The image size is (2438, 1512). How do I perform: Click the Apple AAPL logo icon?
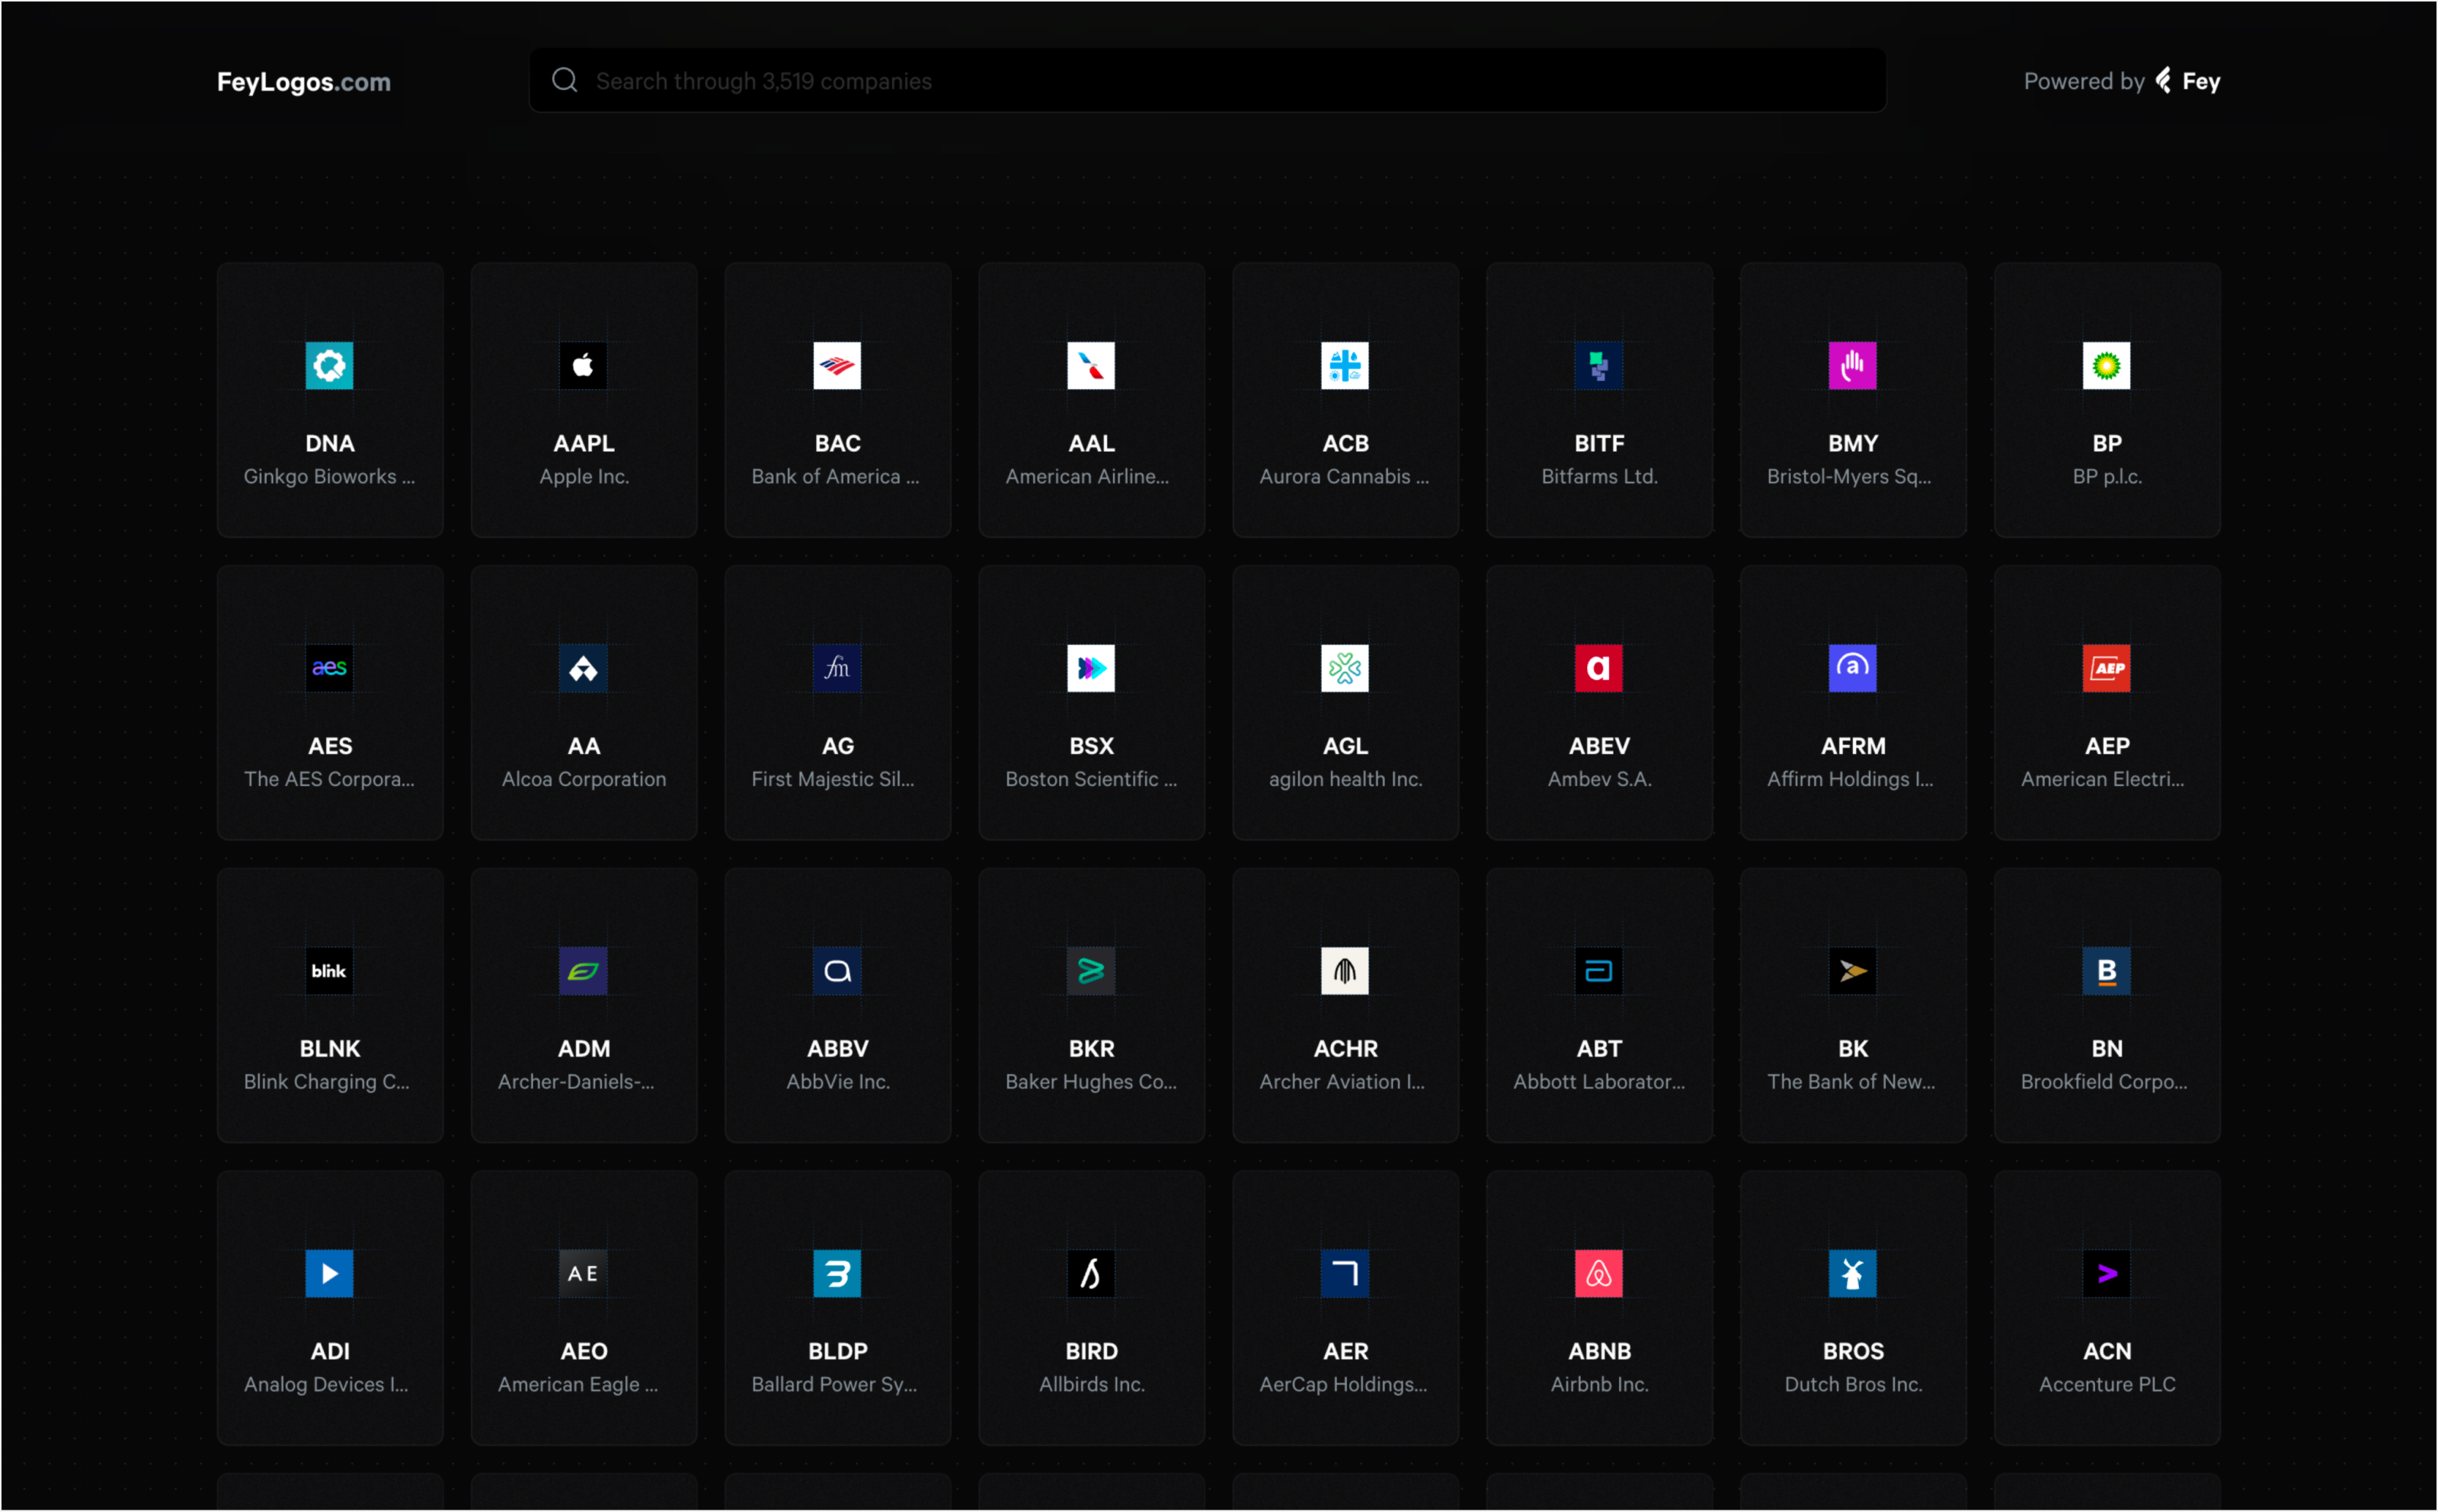(x=583, y=366)
